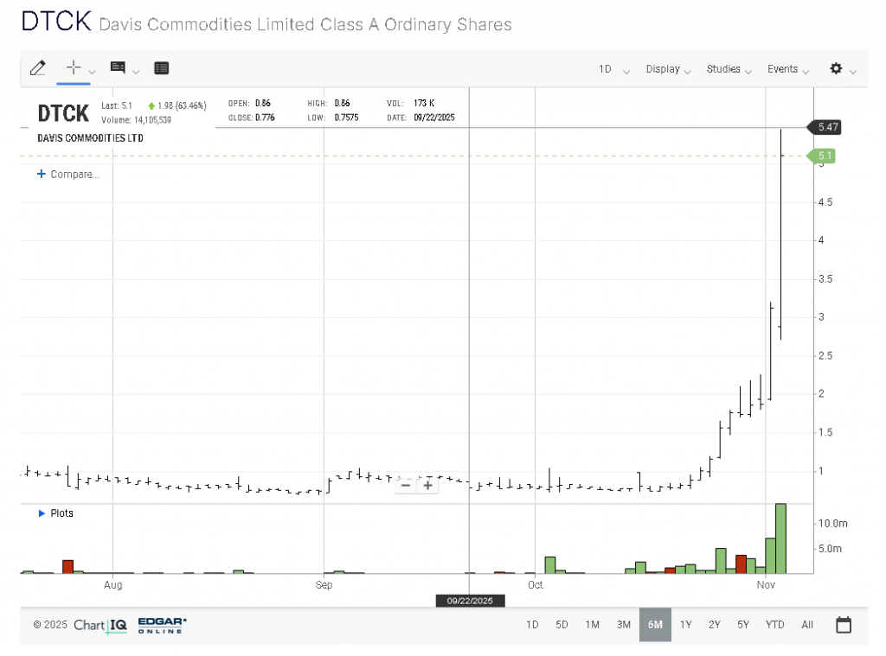Screen dimensions: 886x656
Task: Select the All time range
Action: (806, 624)
